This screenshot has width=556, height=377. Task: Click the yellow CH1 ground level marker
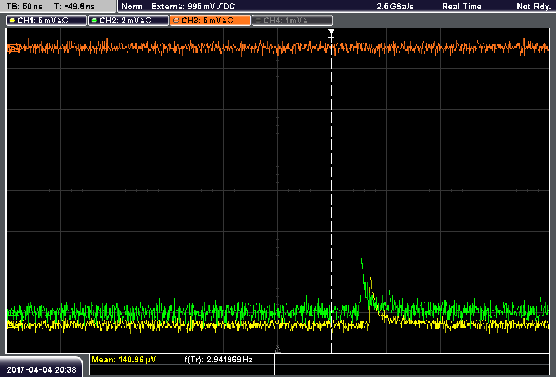click(x=14, y=323)
